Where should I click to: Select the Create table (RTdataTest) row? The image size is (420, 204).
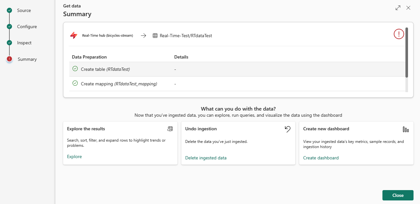(x=237, y=69)
